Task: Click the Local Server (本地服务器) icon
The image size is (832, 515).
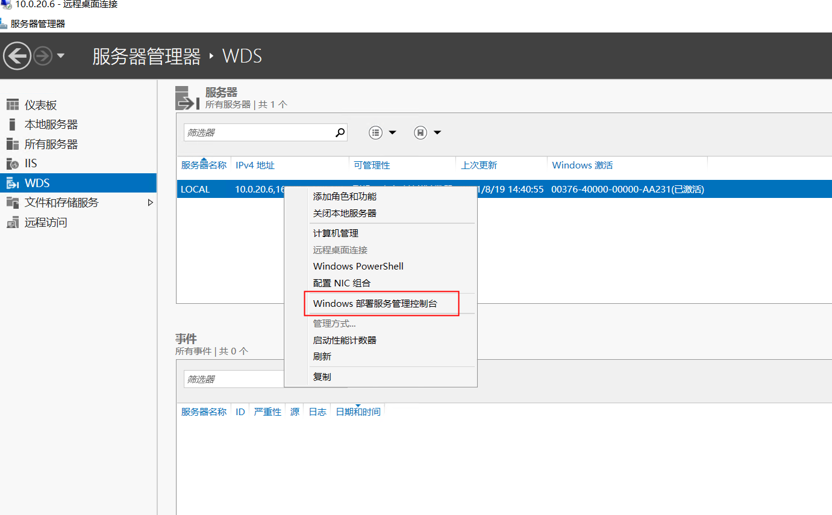Action: pos(13,125)
